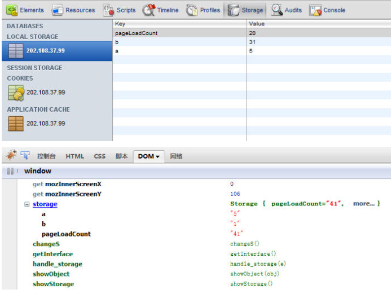Click the showObject(obj) function value
Viewport: 392px width, 298px height.
point(255,274)
